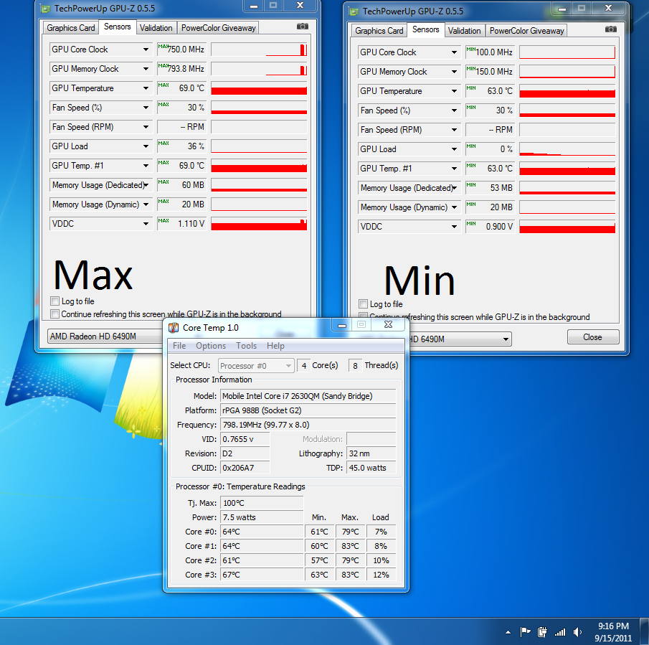Open Fan Speed (RPM) dropdown in the Min window
Viewport: 649px width, 645px height.
(454, 130)
